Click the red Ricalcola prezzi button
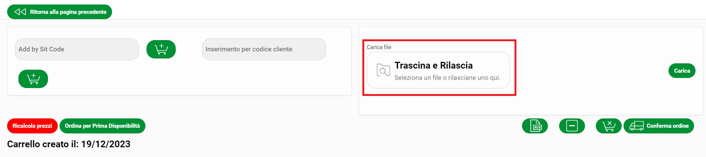Image resolution: width=706 pixels, height=157 pixels. [x=32, y=126]
